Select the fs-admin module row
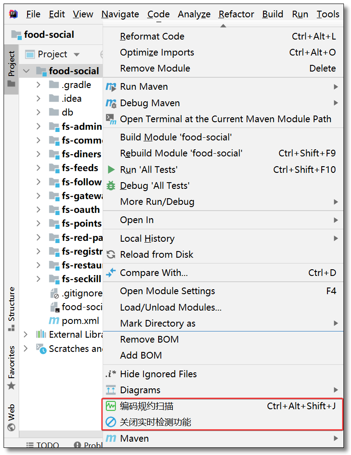The height and width of the screenshot is (455, 351). tap(61, 127)
